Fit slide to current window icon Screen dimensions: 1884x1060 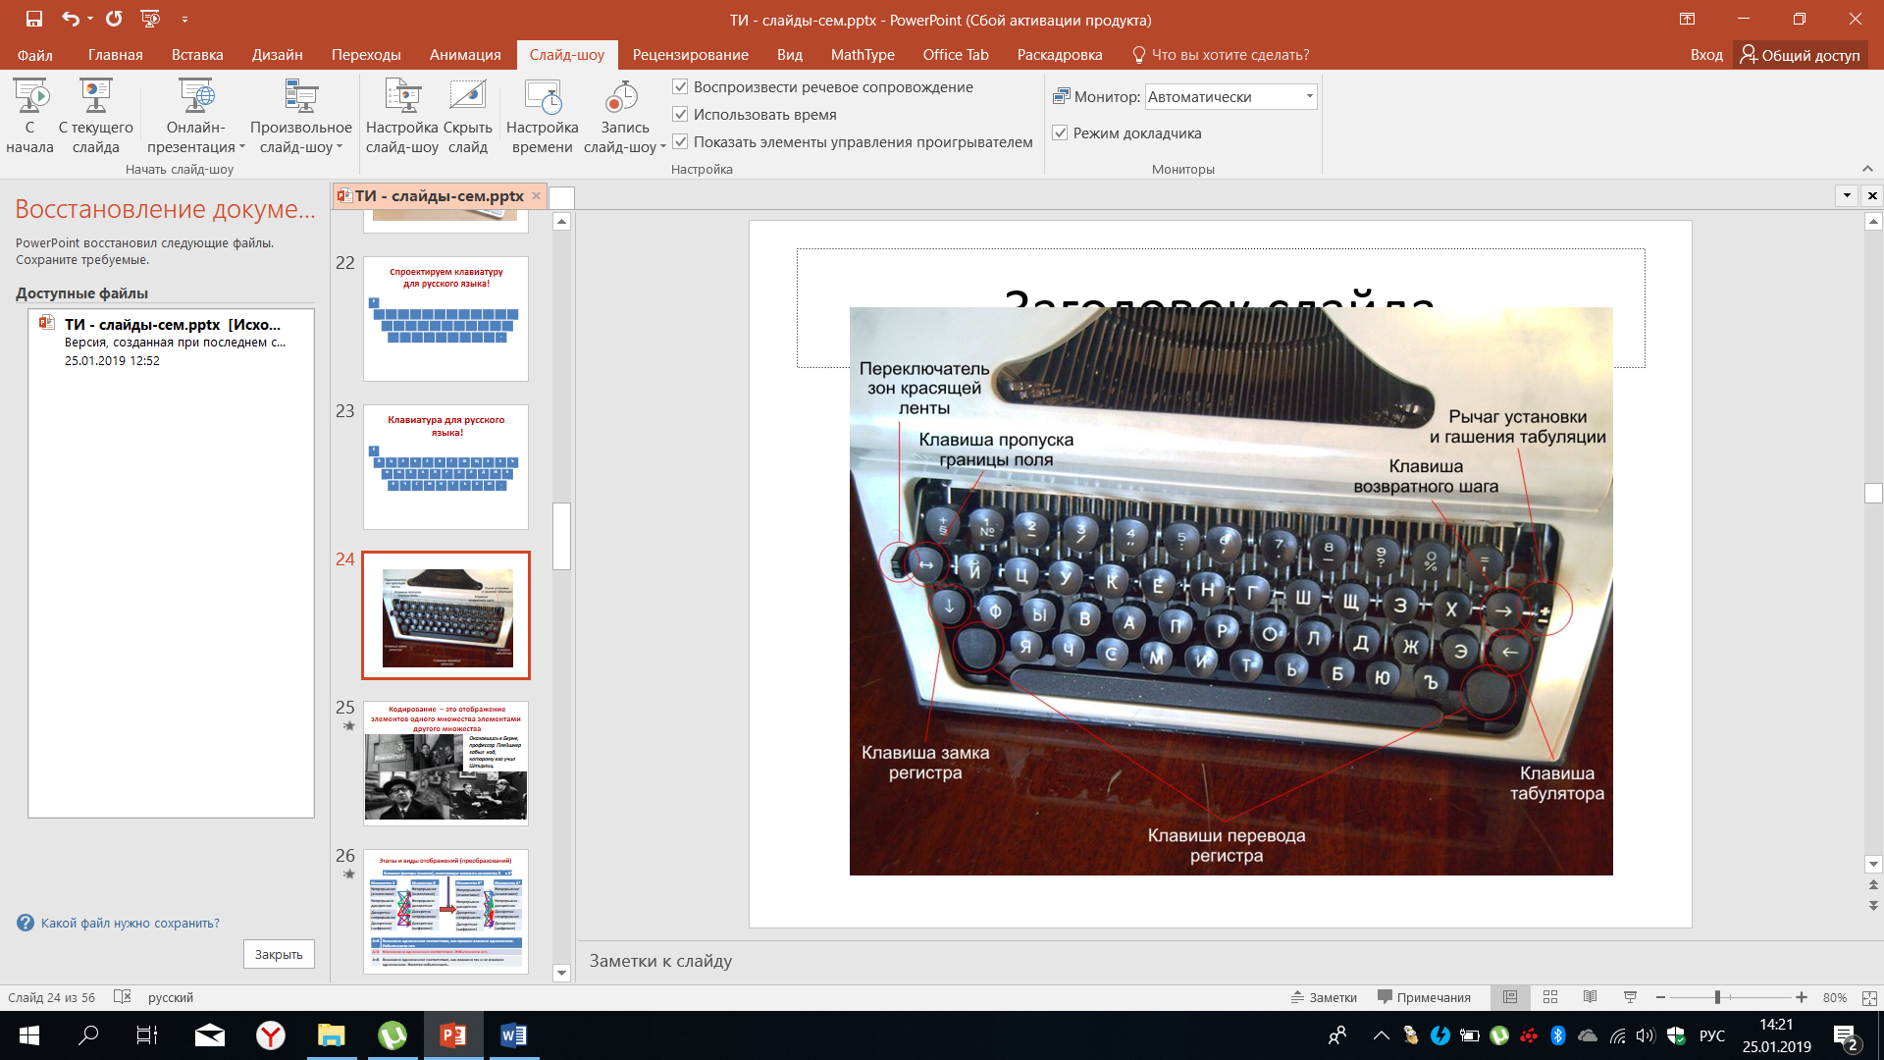[x=1869, y=997]
